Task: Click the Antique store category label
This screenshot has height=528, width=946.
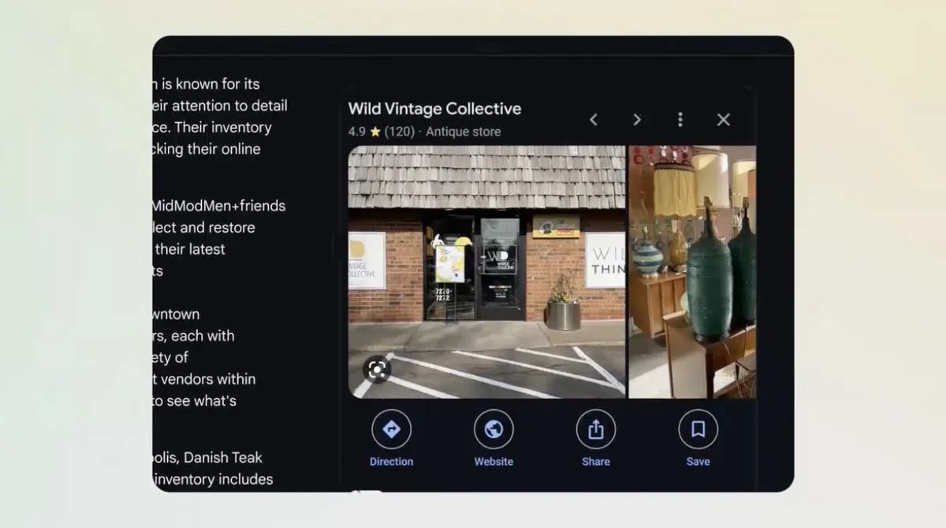Action: tap(464, 132)
